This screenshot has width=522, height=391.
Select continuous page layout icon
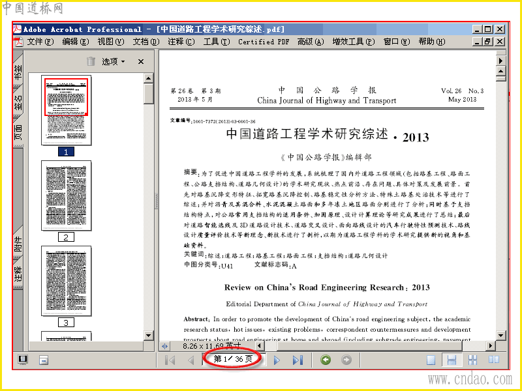452,360
